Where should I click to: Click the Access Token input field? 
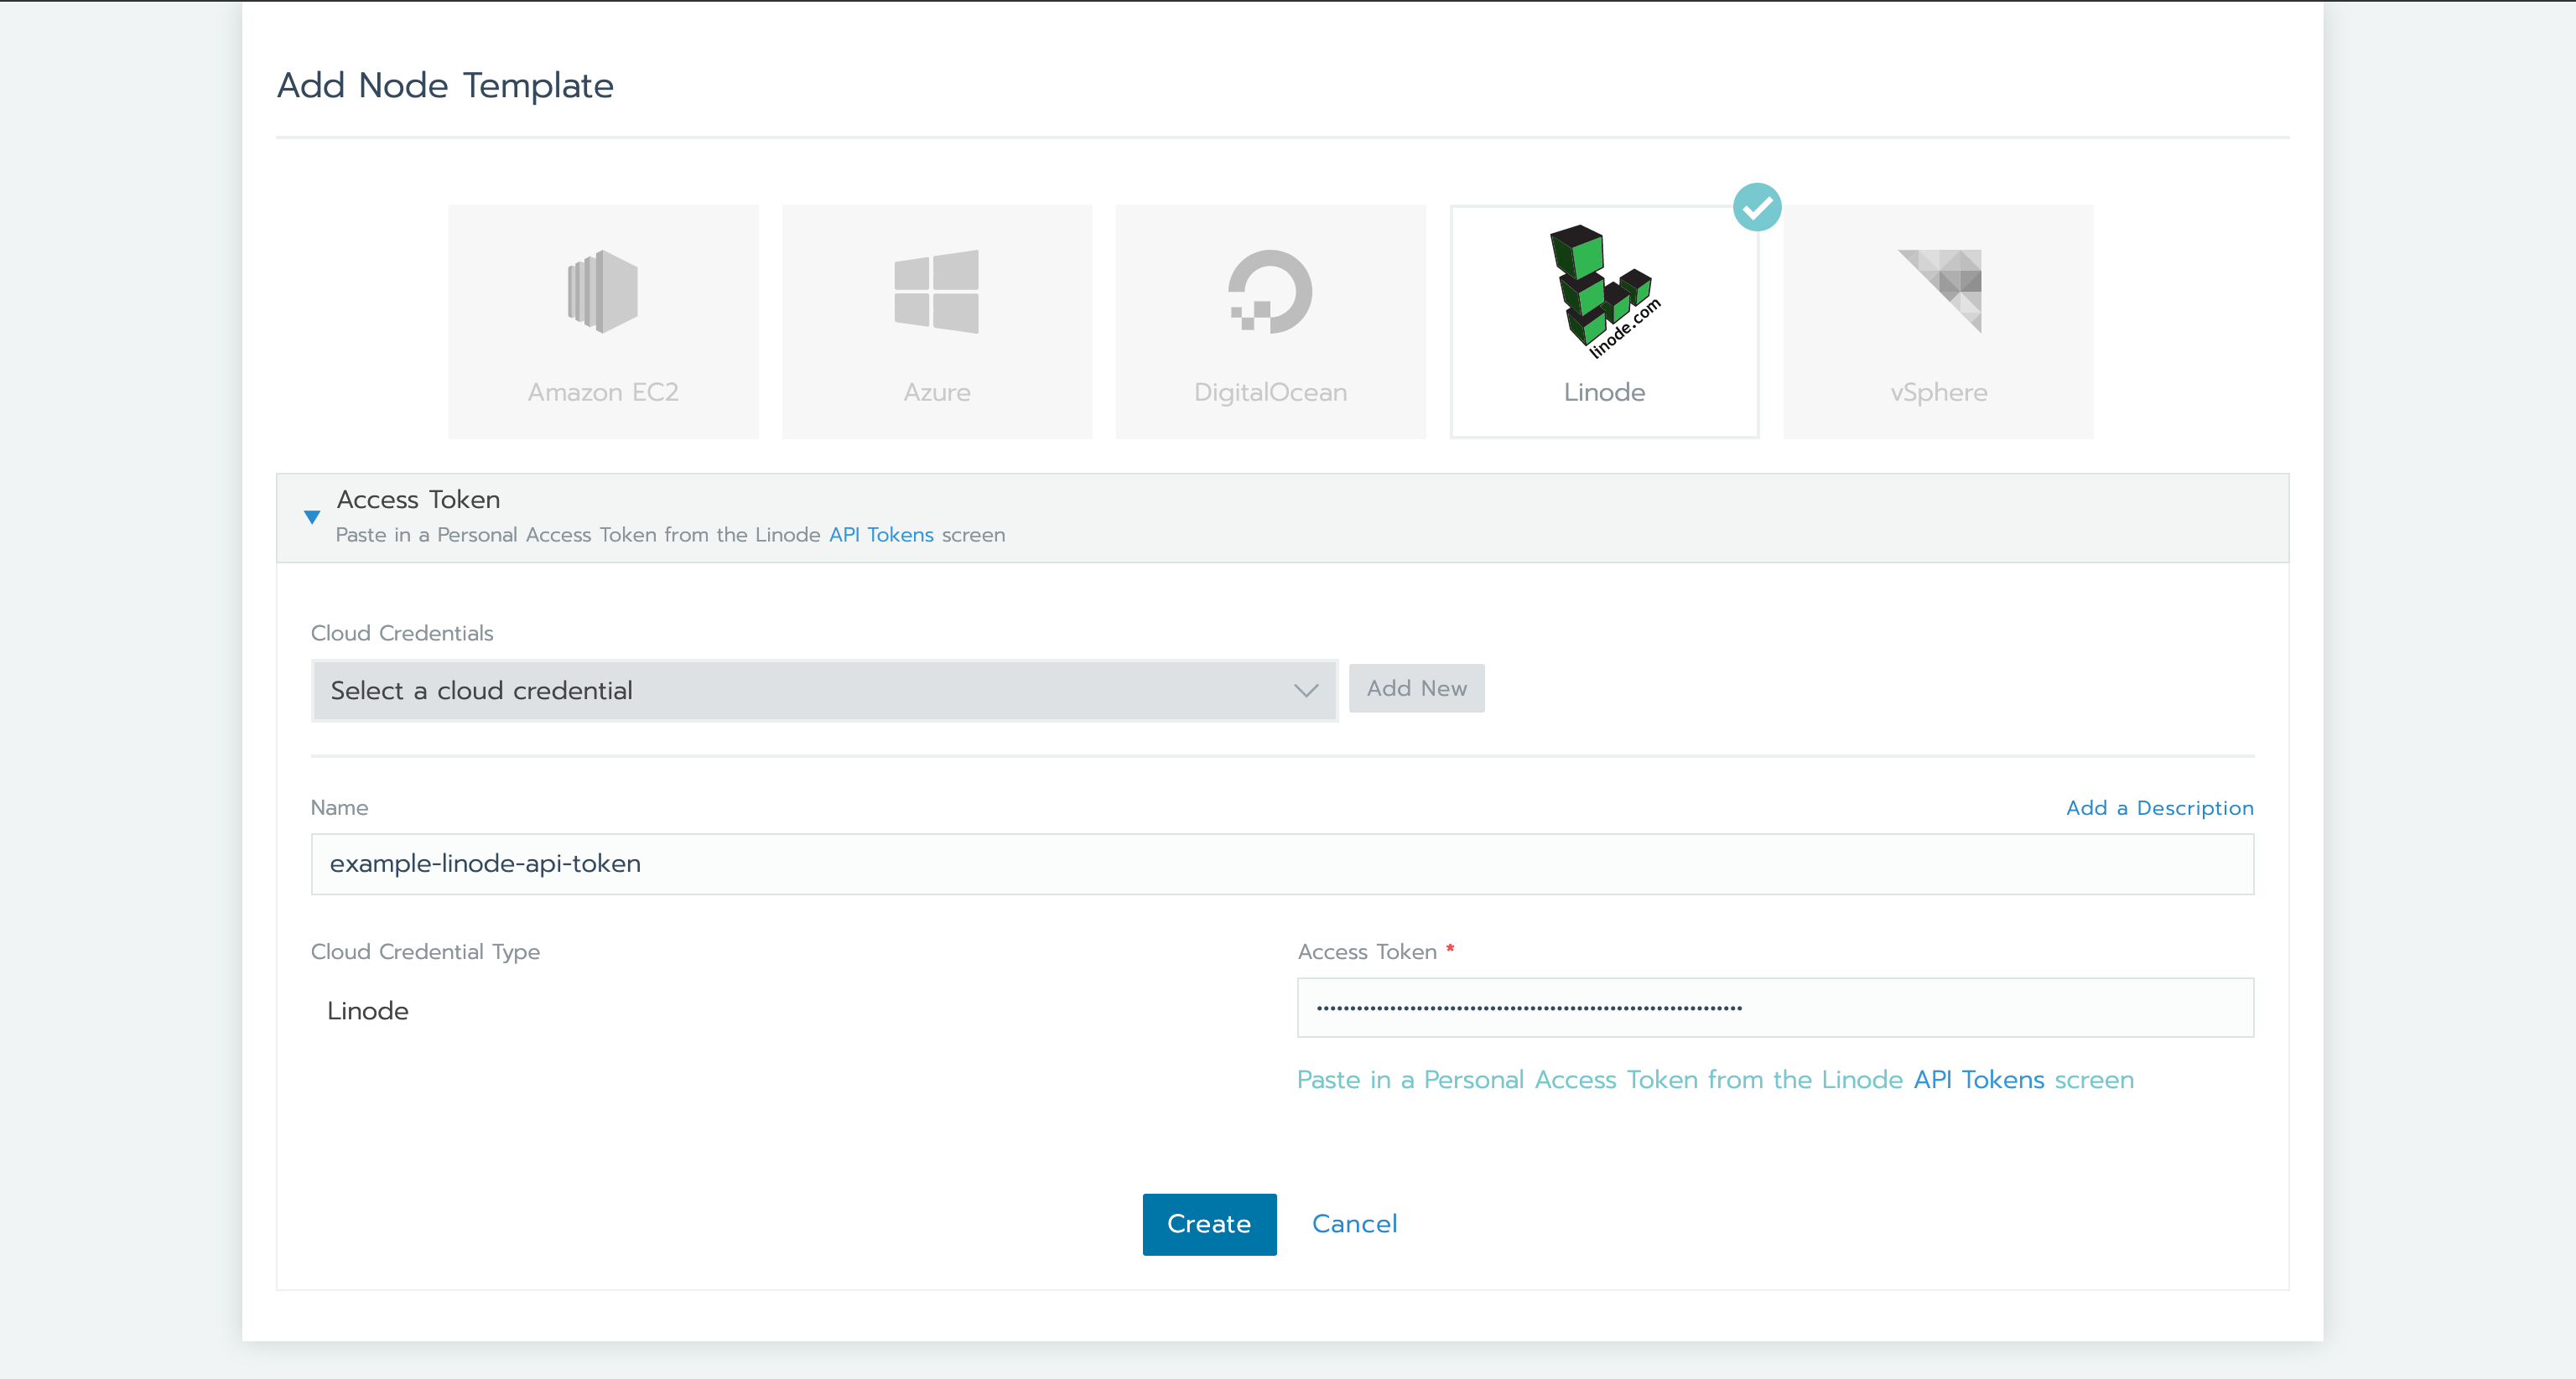point(1774,1008)
